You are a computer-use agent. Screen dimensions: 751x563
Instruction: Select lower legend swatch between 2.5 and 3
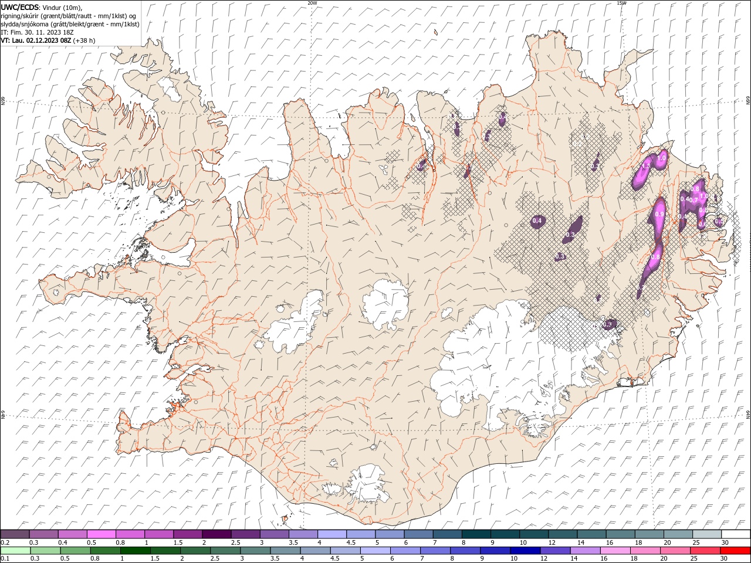click(x=226, y=551)
